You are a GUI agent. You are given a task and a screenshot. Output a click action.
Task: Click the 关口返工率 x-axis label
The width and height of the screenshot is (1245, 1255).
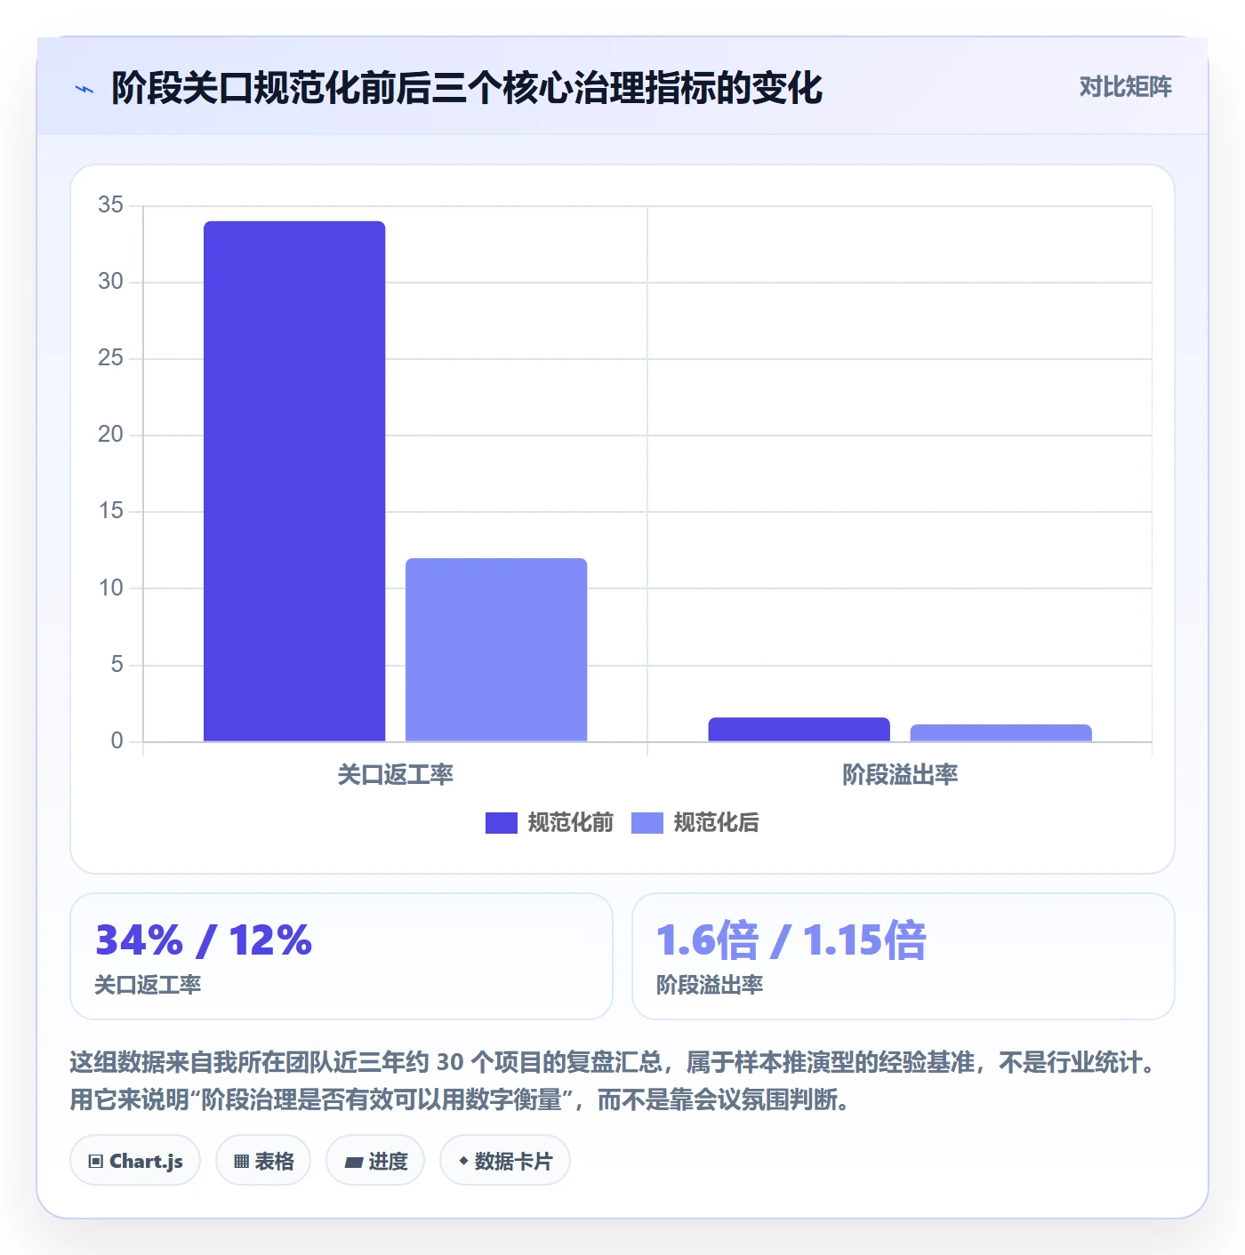pyautogui.click(x=396, y=775)
